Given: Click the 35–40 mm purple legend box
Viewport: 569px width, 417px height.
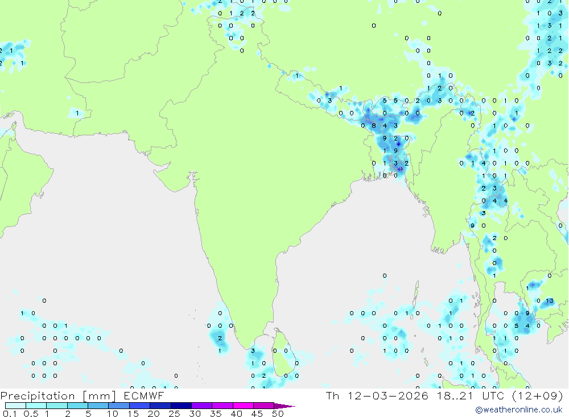Looking at the screenshot, I should [222, 406].
